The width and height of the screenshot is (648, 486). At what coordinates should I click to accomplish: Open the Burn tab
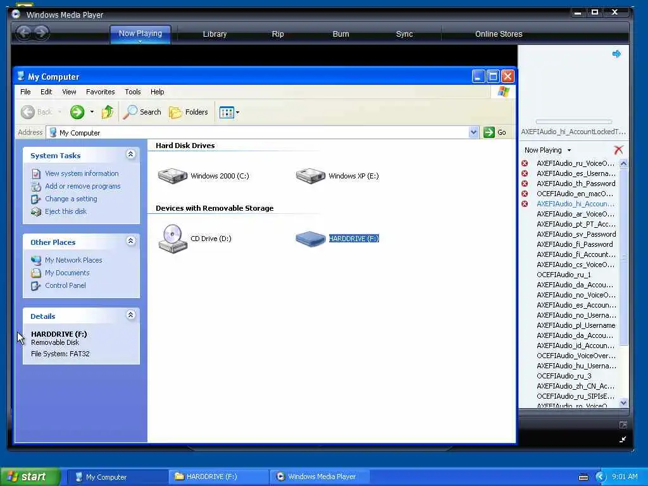[341, 34]
